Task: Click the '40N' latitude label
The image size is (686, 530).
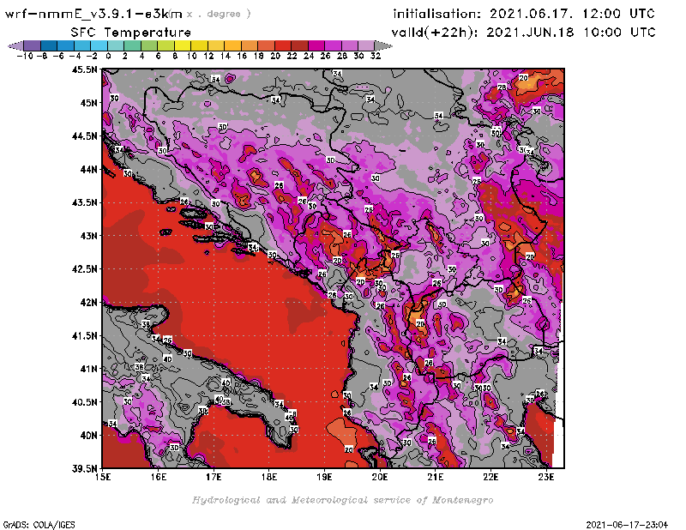Action: point(88,436)
